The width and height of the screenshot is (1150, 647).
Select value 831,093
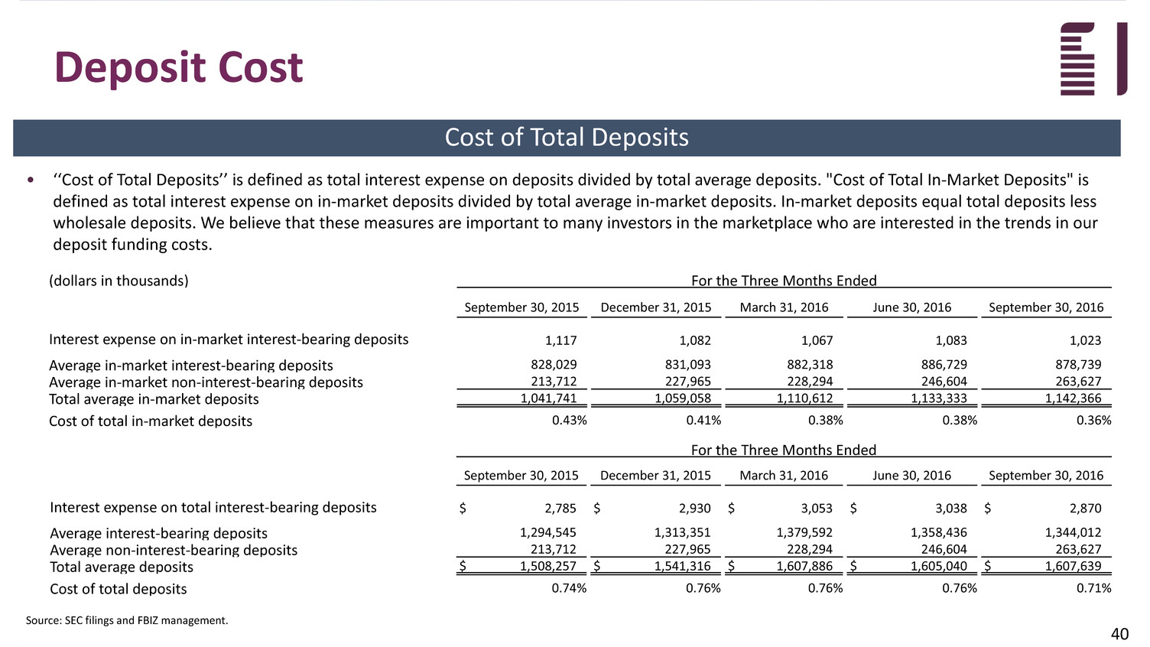click(x=688, y=365)
